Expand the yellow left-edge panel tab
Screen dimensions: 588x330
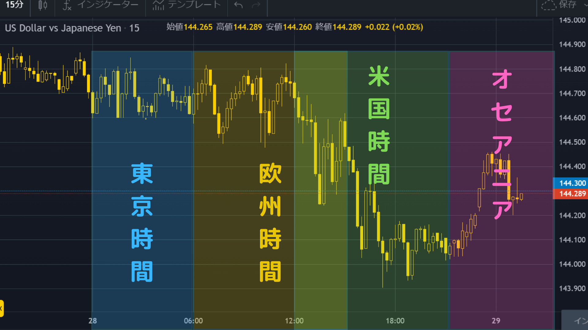2,308
